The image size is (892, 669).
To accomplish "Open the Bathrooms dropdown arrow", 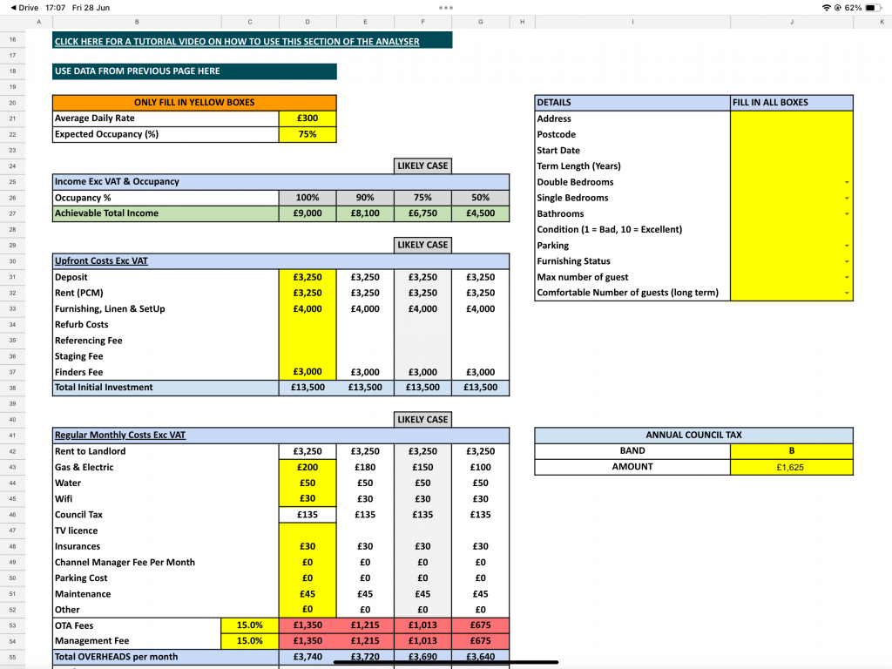I will tap(848, 214).
